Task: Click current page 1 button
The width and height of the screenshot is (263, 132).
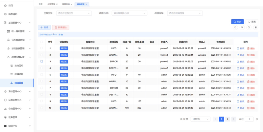Action: [x=221, y=119]
